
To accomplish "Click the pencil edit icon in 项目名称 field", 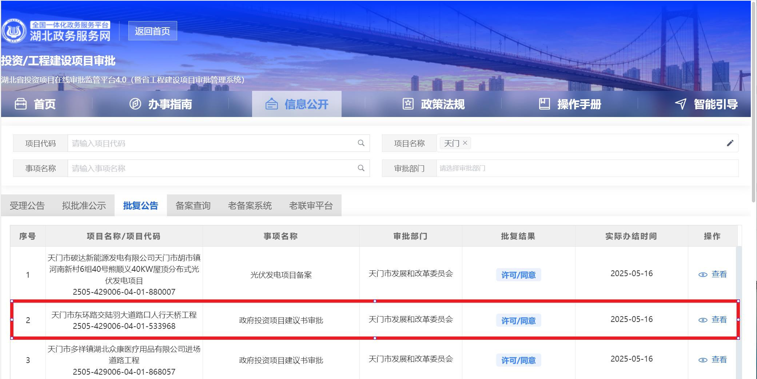I will pyautogui.click(x=730, y=143).
